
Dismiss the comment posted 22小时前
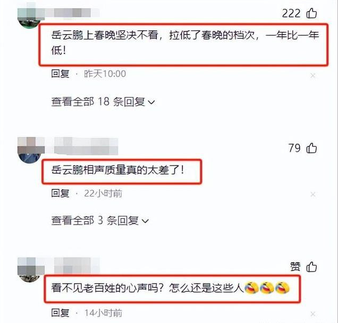pyautogui.click(x=313, y=195)
